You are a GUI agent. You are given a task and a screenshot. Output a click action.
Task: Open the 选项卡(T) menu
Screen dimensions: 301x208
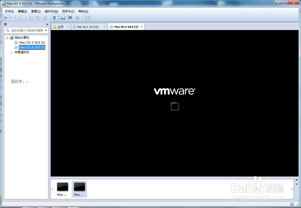pos(68,11)
